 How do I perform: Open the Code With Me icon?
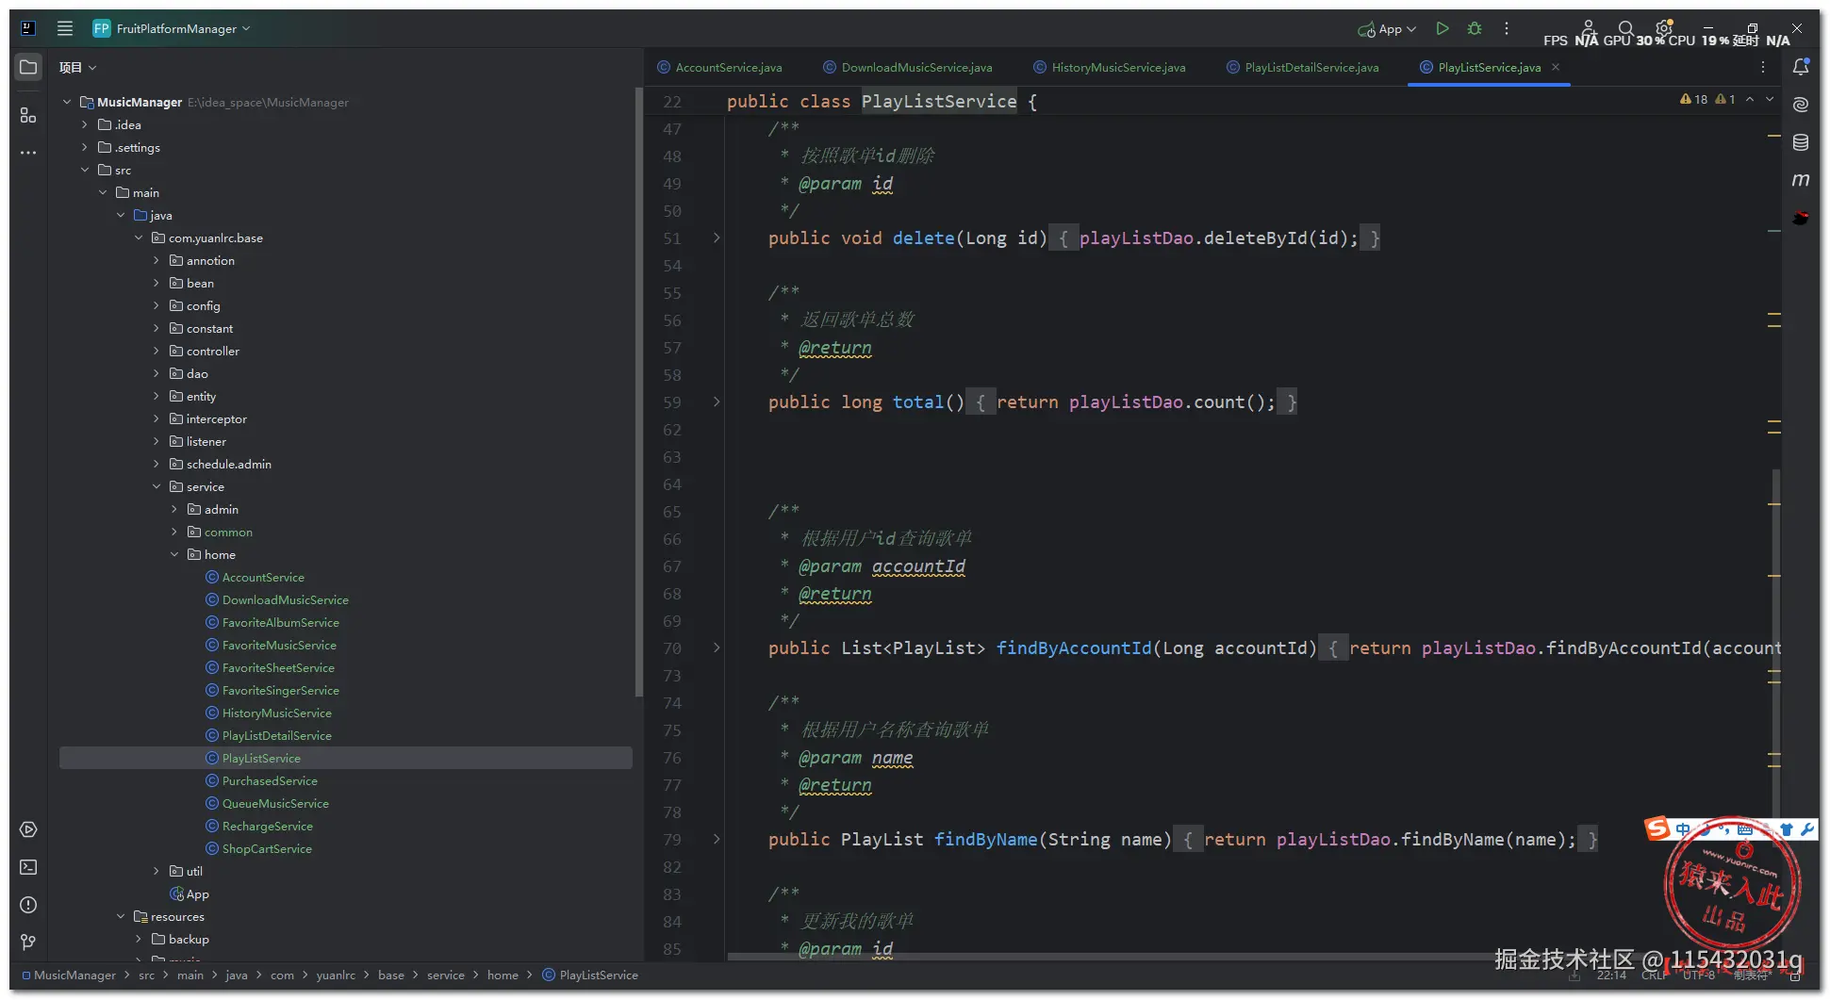point(1589,26)
